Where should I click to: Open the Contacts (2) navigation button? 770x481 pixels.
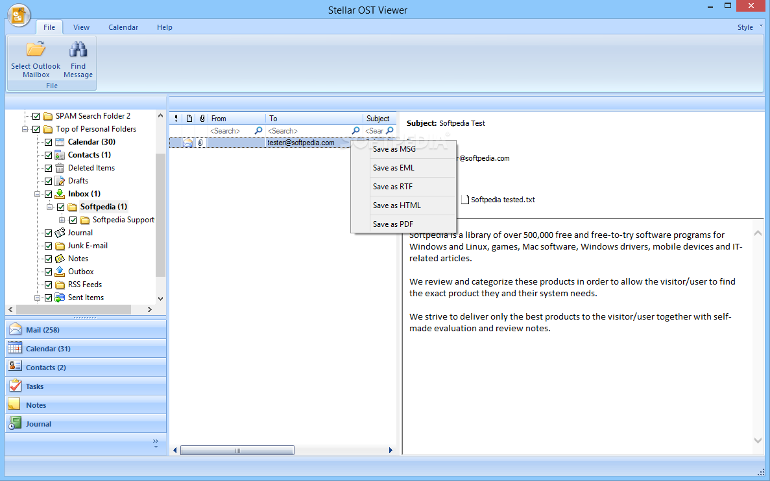pyautogui.click(x=86, y=367)
